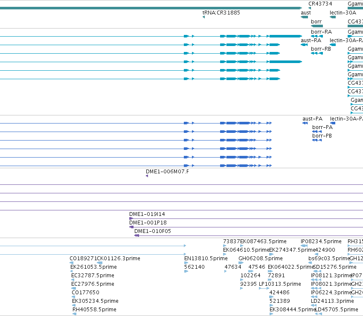Select EST CO189271
This screenshot has width=363, height=316.
tap(83, 259)
